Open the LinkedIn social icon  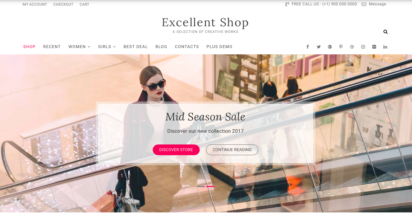coord(385,47)
